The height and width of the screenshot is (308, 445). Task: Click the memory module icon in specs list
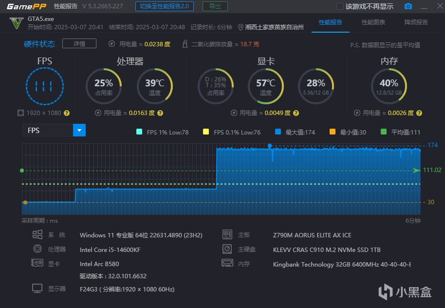pos(227,263)
